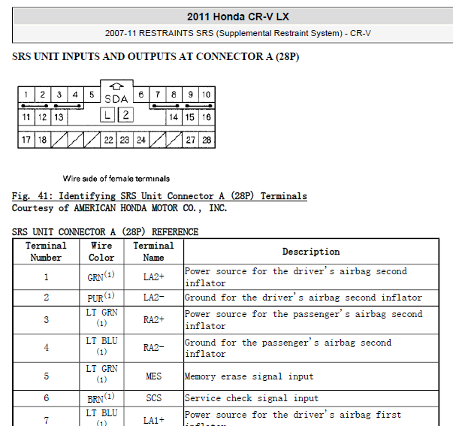Click terminal 28 in the connector diagram

[207, 140]
